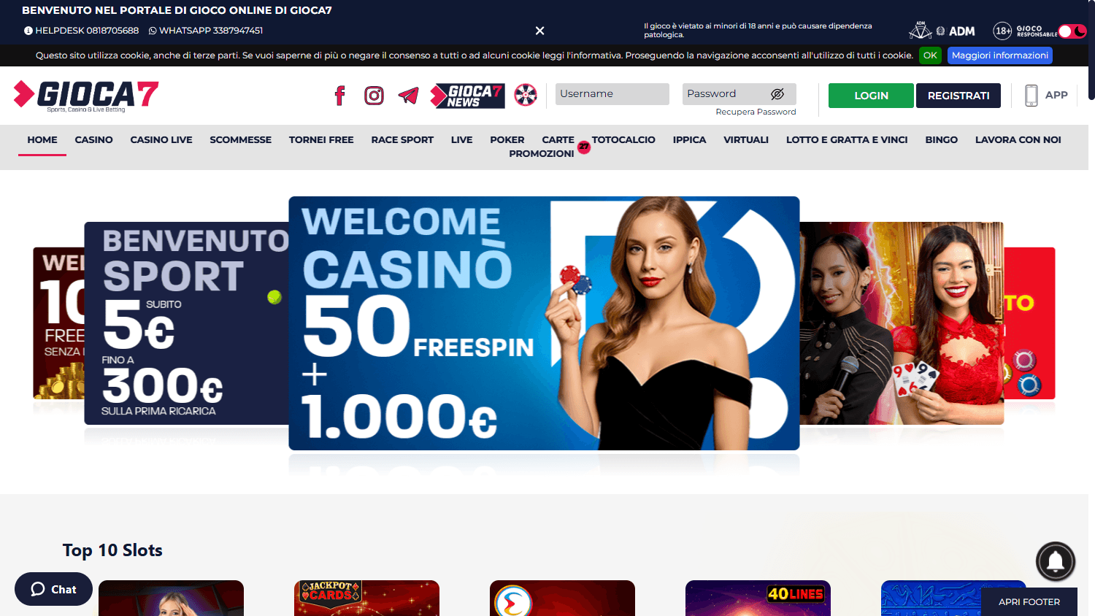Screen dimensions: 1095x616
Task: Select the red slide at far right
Action: click(1029, 323)
